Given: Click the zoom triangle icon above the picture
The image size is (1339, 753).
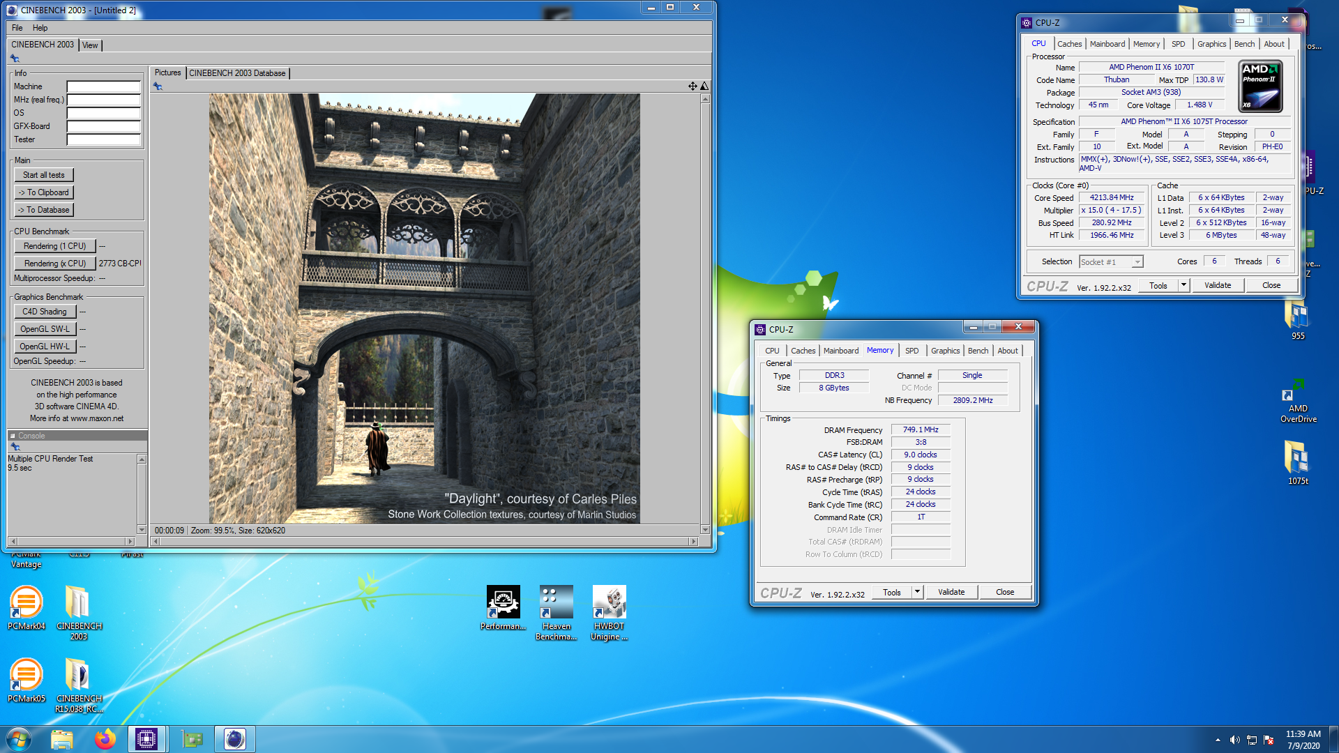Looking at the screenshot, I should tap(704, 86).
